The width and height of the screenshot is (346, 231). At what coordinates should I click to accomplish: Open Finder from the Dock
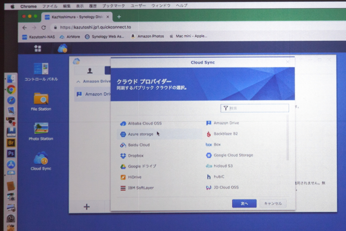click(x=11, y=79)
